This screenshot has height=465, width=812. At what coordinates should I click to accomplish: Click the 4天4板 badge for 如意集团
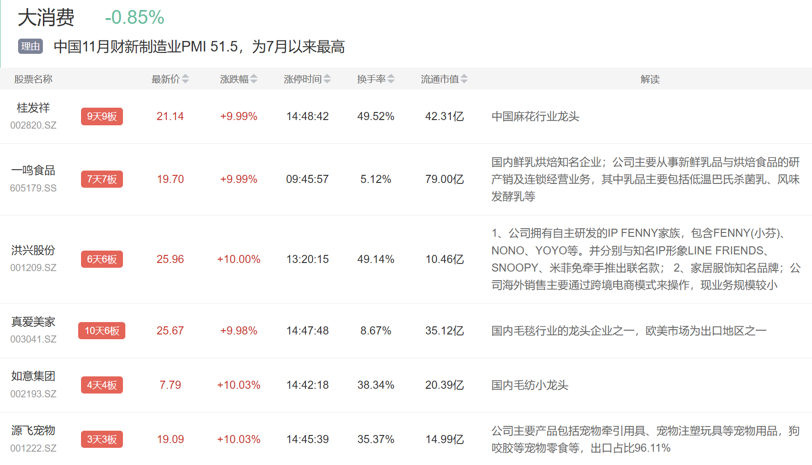102,385
